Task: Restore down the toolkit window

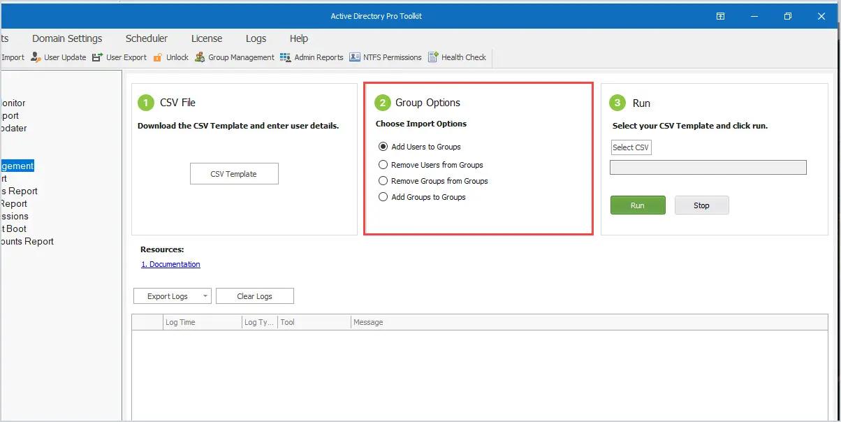Action: [x=788, y=16]
